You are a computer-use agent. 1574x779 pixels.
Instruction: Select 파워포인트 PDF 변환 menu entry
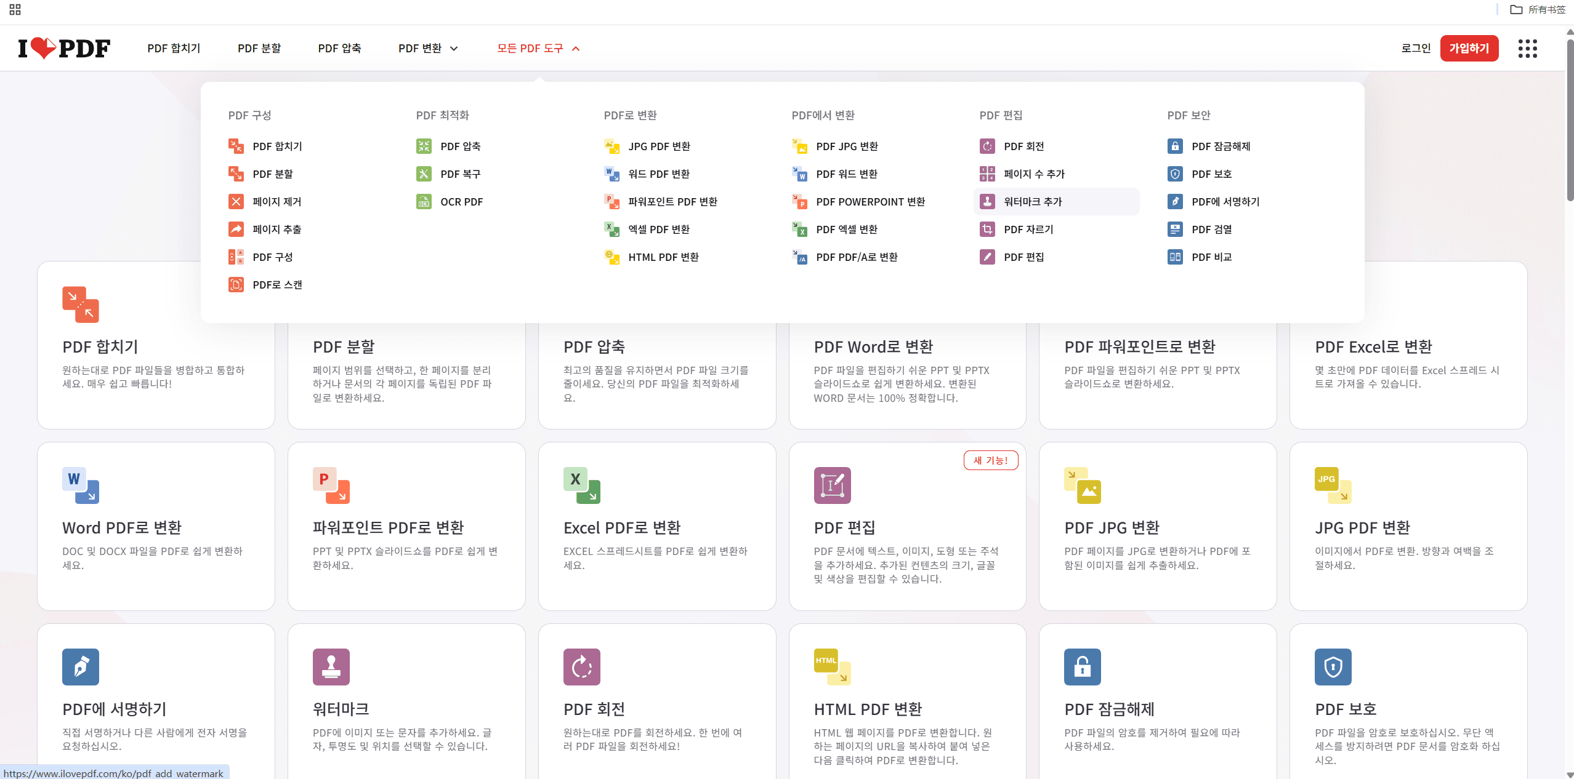[x=661, y=202]
